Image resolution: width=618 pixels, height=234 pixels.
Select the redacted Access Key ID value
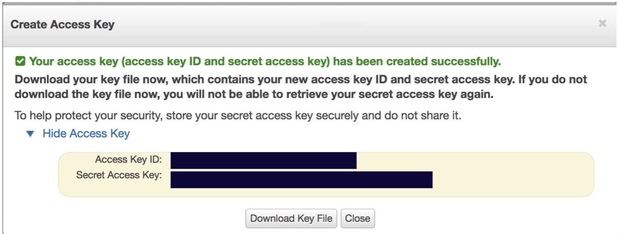click(x=263, y=160)
